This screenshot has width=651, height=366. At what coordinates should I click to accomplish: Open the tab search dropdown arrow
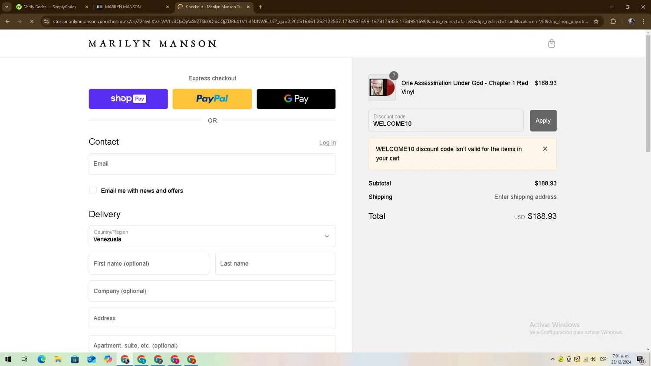[7, 7]
